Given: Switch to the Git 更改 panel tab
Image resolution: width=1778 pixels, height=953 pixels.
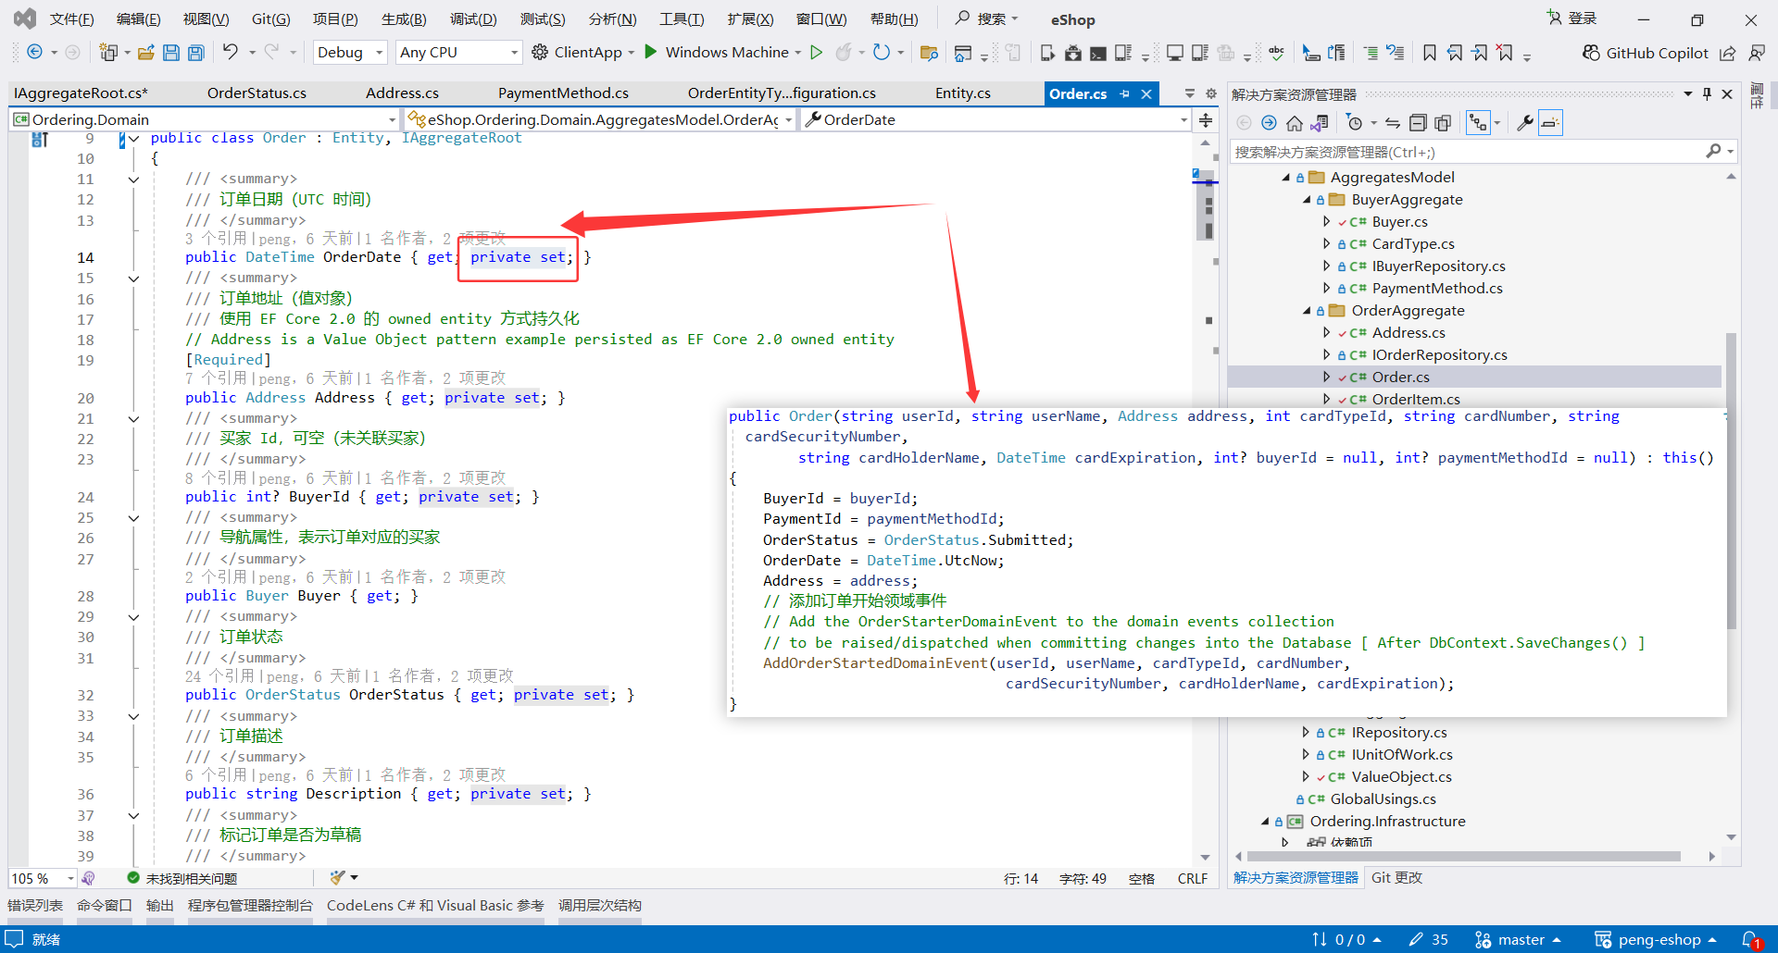Looking at the screenshot, I should [1396, 878].
